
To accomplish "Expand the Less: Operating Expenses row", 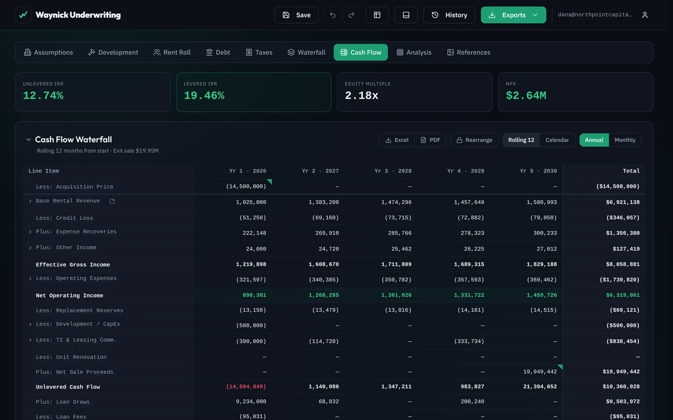I will (30, 278).
